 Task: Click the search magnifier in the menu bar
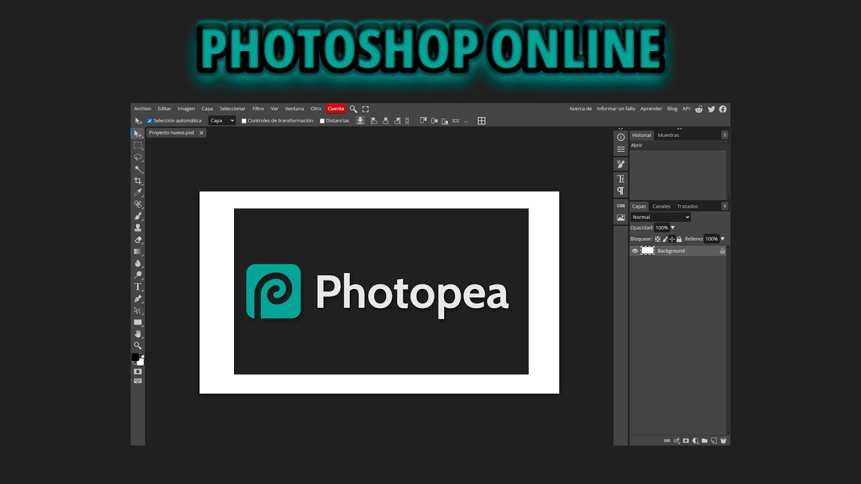(353, 109)
